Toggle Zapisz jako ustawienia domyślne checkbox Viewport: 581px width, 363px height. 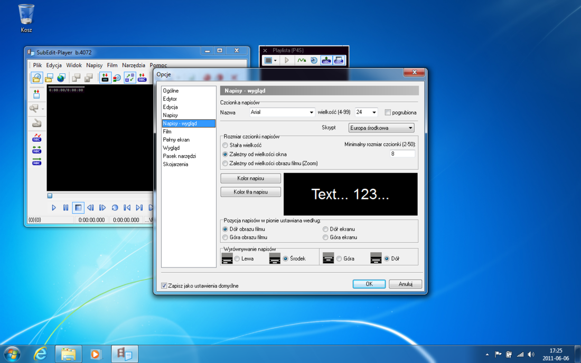tap(164, 285)
